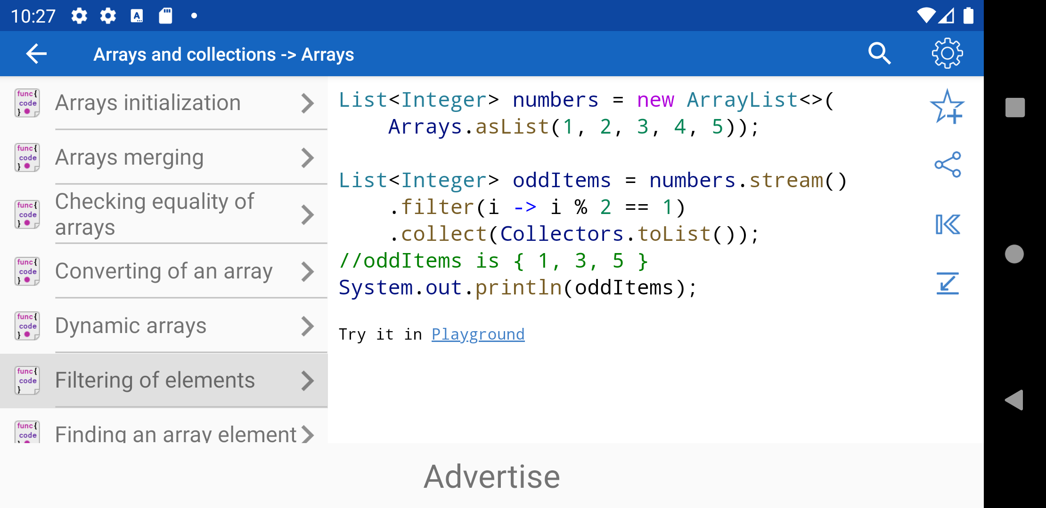Tap the code icon beside Arrays initialization
The height and width of the screenshot is (508, 1046).
[27, 103]
